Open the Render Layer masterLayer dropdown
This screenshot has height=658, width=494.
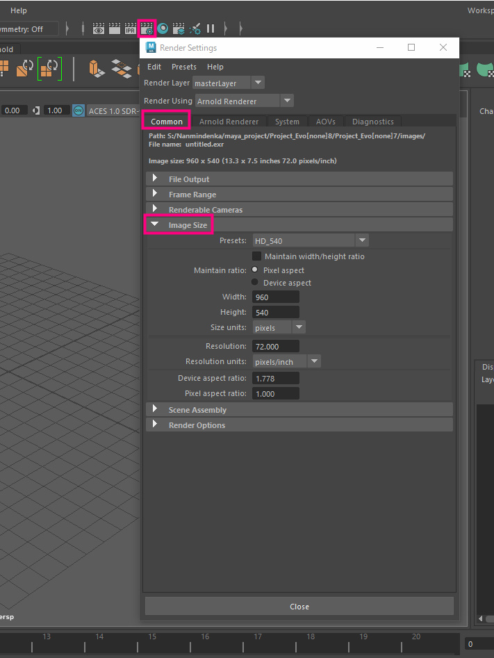229,83
